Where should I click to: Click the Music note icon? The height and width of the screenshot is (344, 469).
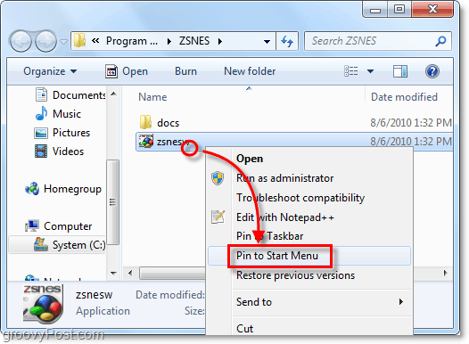coord(41,113)
